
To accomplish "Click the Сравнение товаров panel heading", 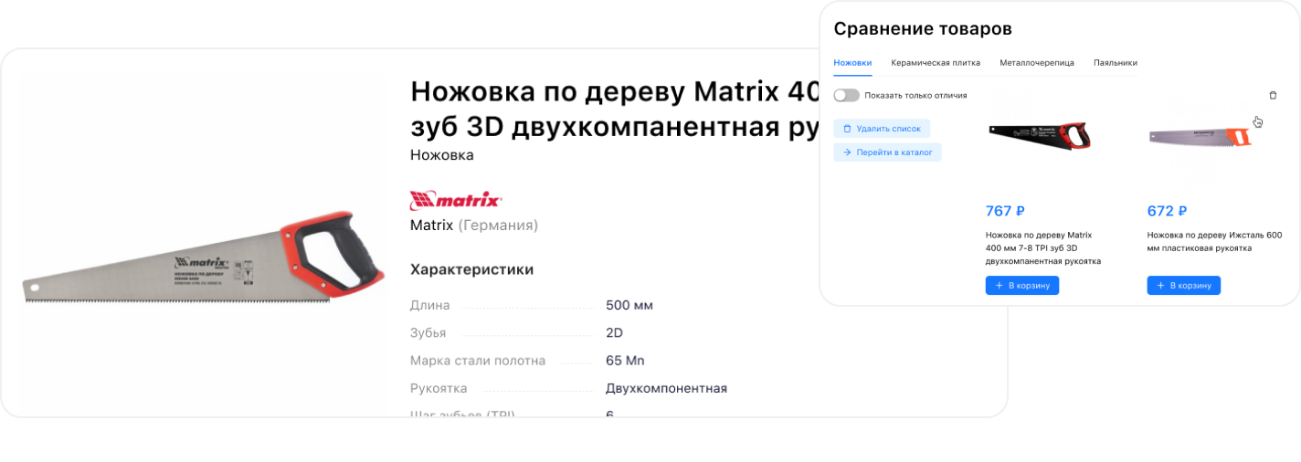I will pos(922,29).
